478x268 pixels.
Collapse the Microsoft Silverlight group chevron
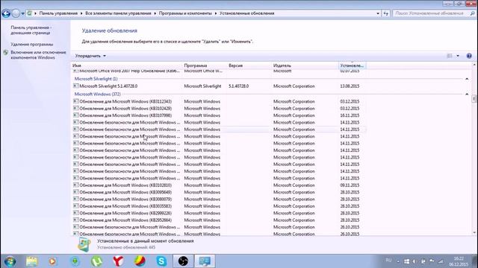click(x=466, y=79)
